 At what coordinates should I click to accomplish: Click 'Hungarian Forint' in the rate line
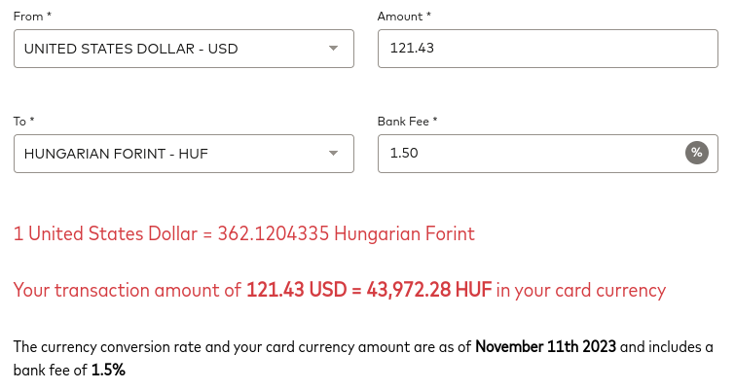click(405, 233)
